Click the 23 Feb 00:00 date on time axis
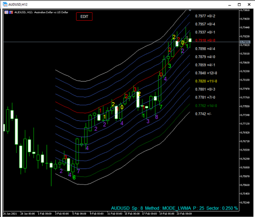Viewport: 255px width, 217px height. (184, 214)
